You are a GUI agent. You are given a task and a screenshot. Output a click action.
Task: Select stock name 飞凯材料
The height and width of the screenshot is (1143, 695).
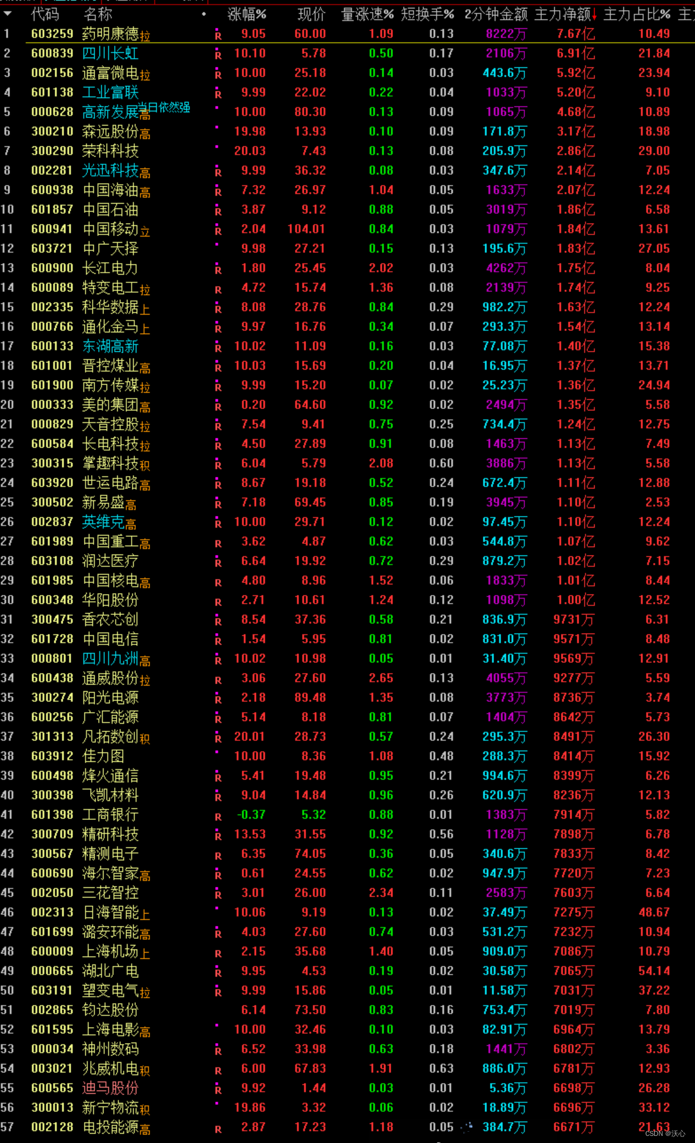click(x=111, y=795)
